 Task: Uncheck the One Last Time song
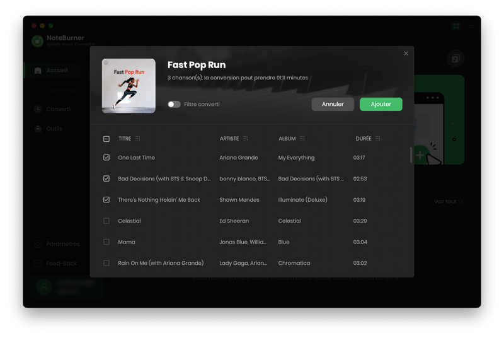(106, 158)
